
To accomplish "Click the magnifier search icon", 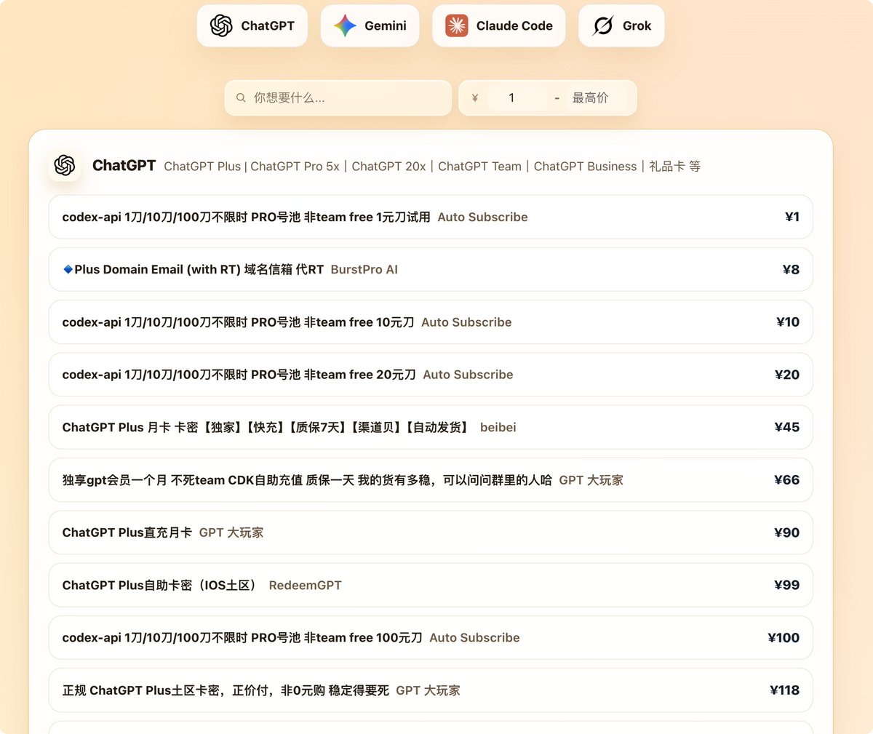I will [x=241, y=97].
